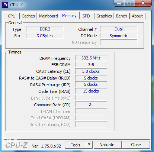Click the empty DRAM Idle Timer field
This screenshot has height=152, width=154.
(91, 111)
